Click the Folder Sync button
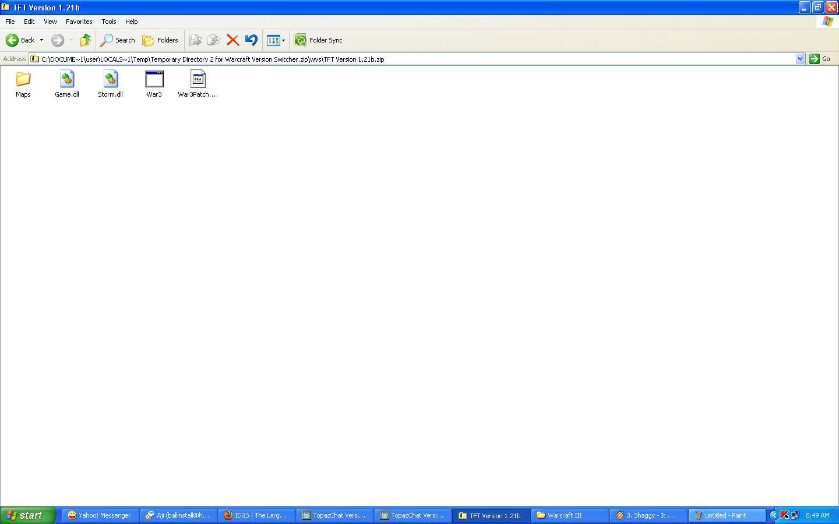The width and height of the screenshot is (839, 524). 318,40
